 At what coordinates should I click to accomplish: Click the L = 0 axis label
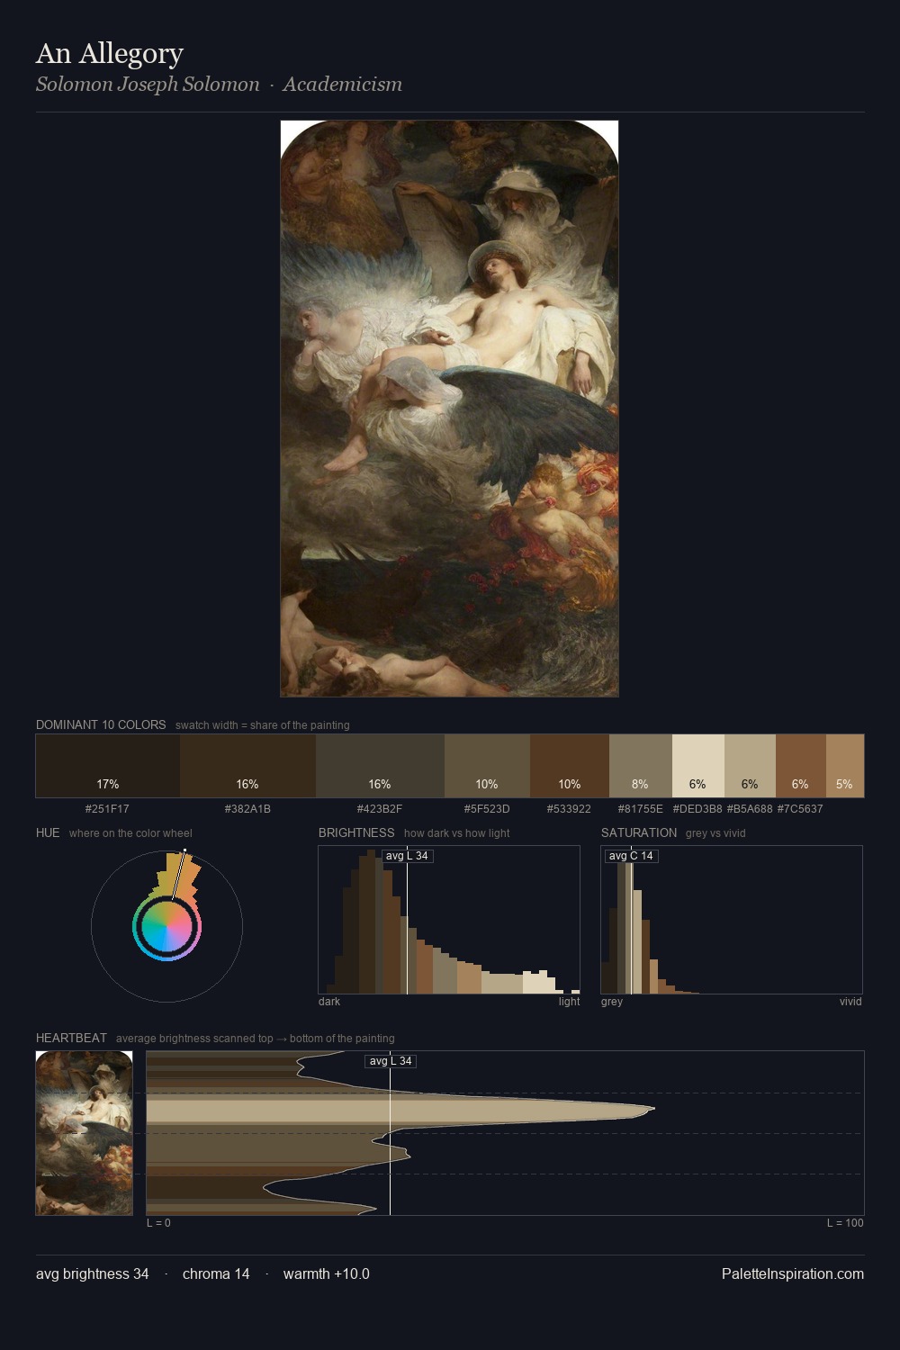[158, 1223]
